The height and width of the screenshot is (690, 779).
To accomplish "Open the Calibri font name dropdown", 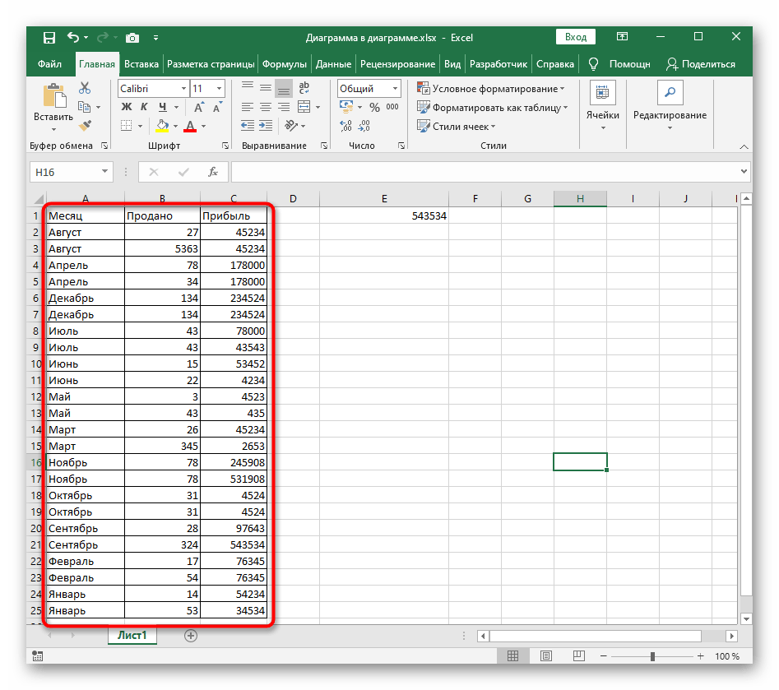I will coord(183,89).
